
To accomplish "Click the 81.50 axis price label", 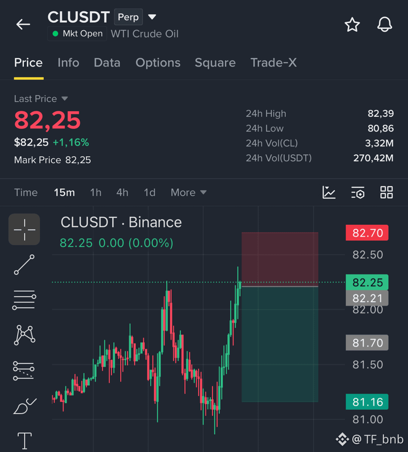I will coord(368,365).
